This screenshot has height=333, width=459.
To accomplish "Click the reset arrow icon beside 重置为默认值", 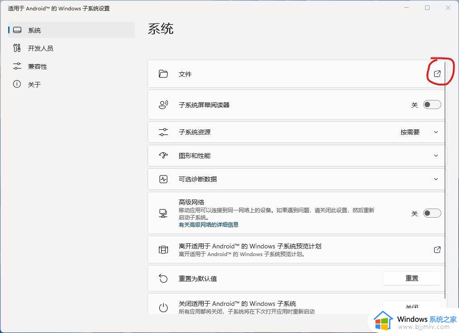I will coord(163,278).
